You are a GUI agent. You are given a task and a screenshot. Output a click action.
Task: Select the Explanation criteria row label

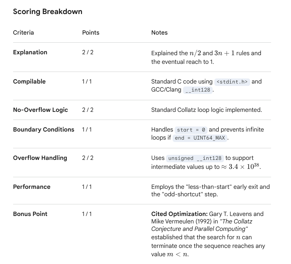(x=30, y=52)
